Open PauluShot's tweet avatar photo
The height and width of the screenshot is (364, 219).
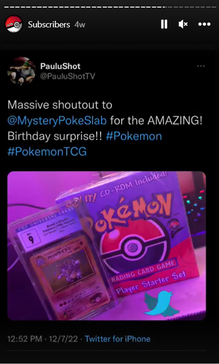tap(21, 71)
